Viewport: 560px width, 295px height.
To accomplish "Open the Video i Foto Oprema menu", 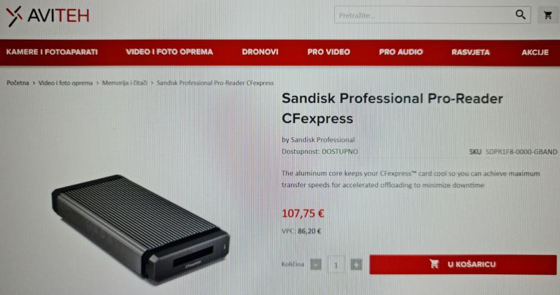I will [x=169, y=52].
